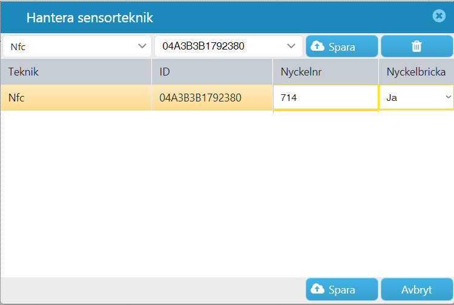Click the chevron arrow beside the top ID value
Screen dimensions: 454x305
(x=291, y=46)
